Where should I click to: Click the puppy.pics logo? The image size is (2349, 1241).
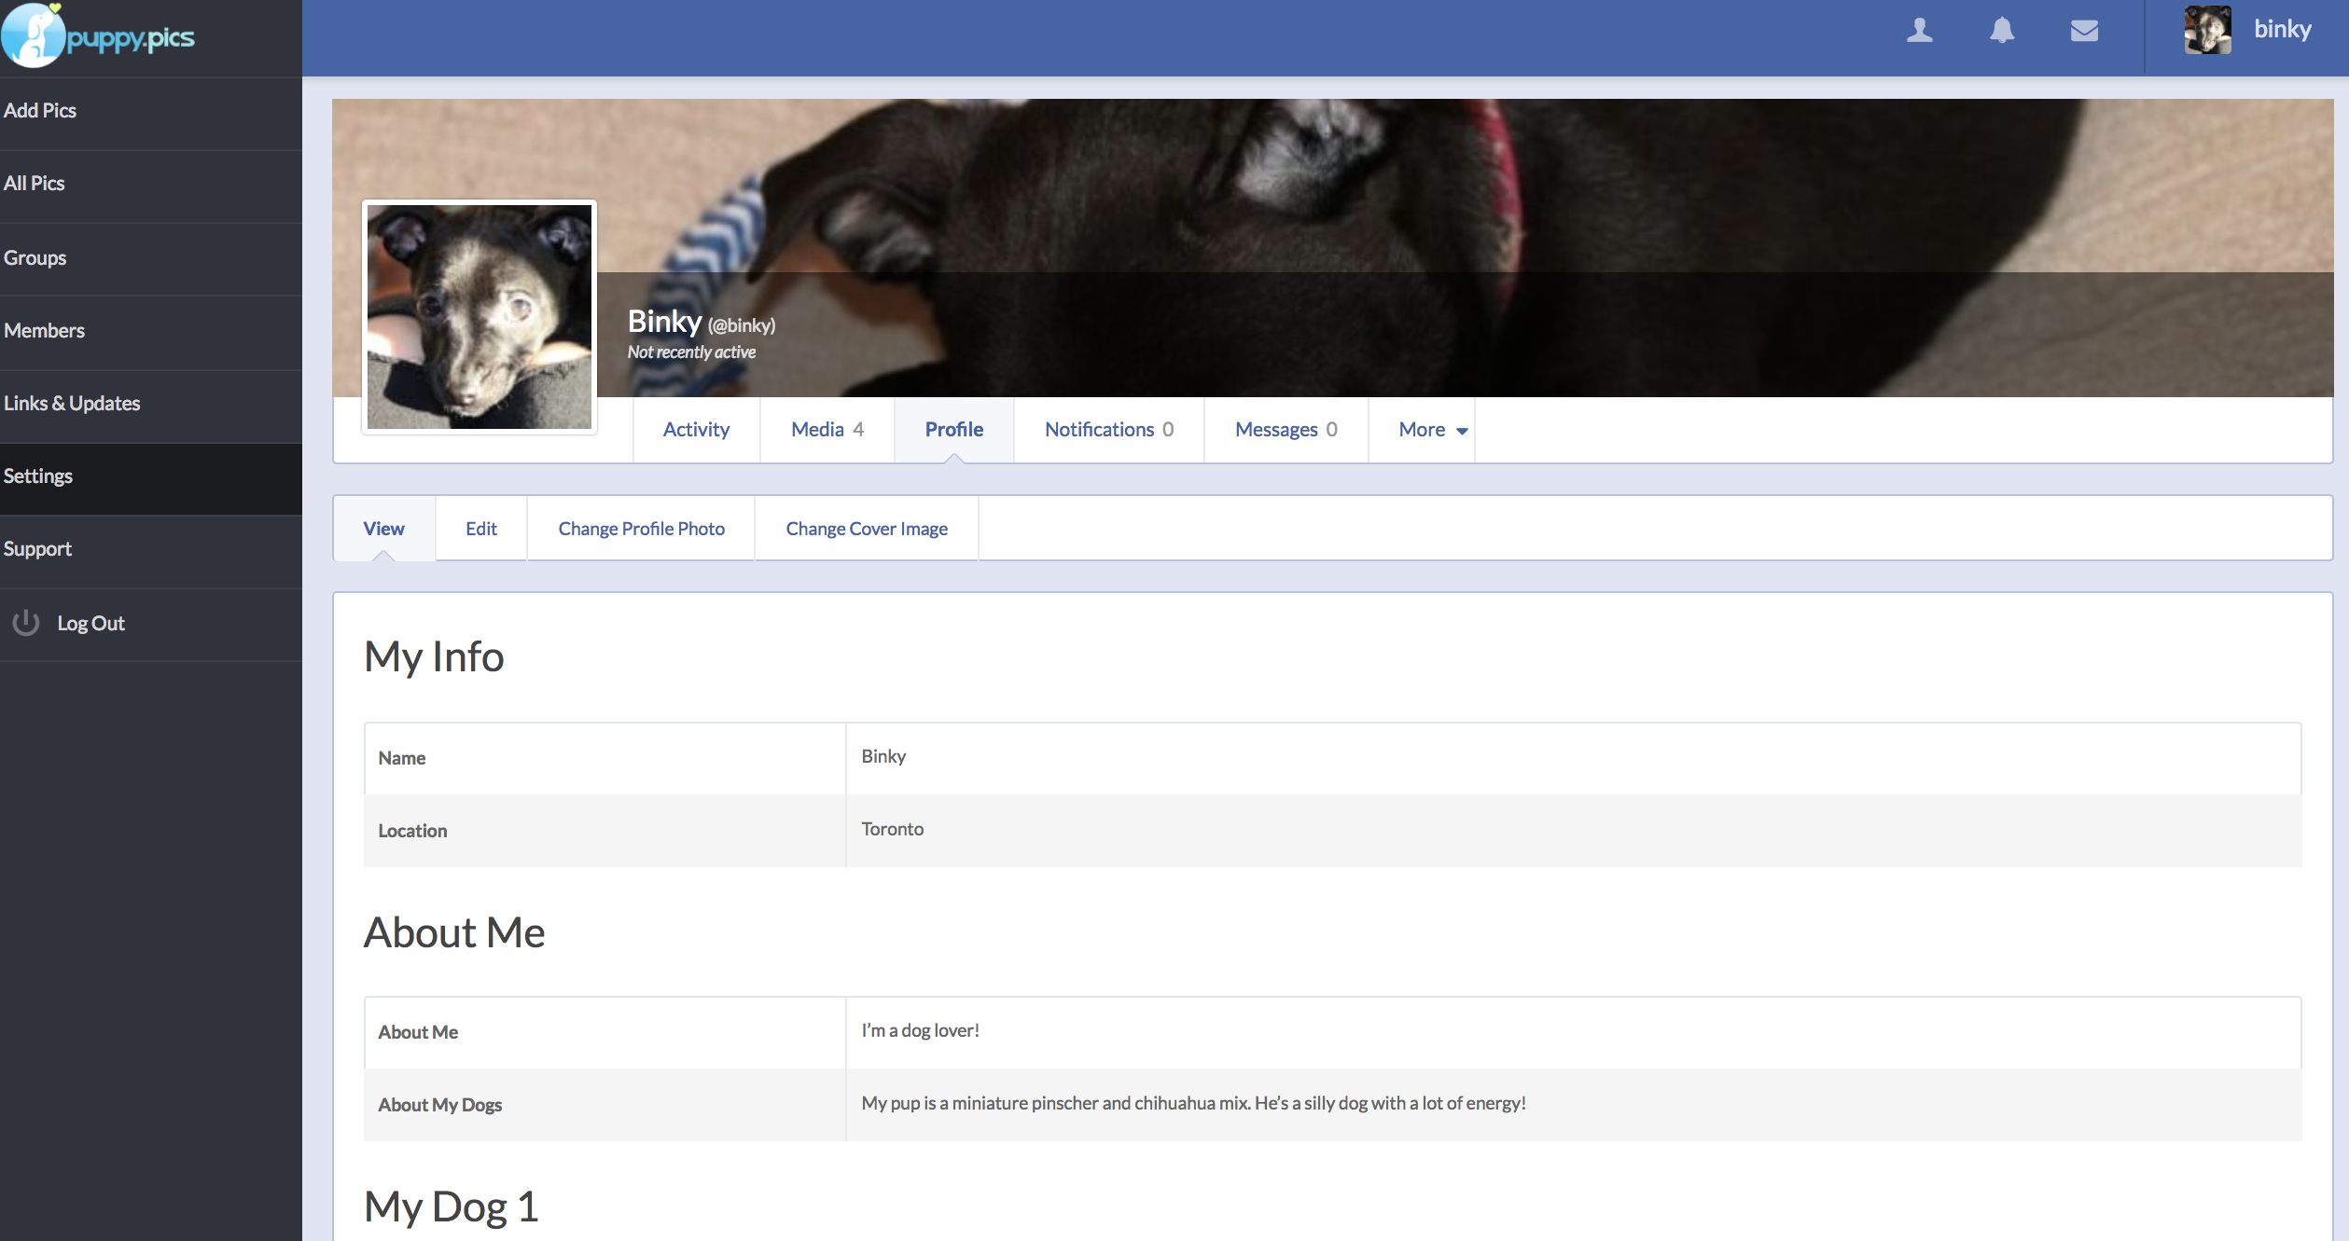click(x=98, y=36)
